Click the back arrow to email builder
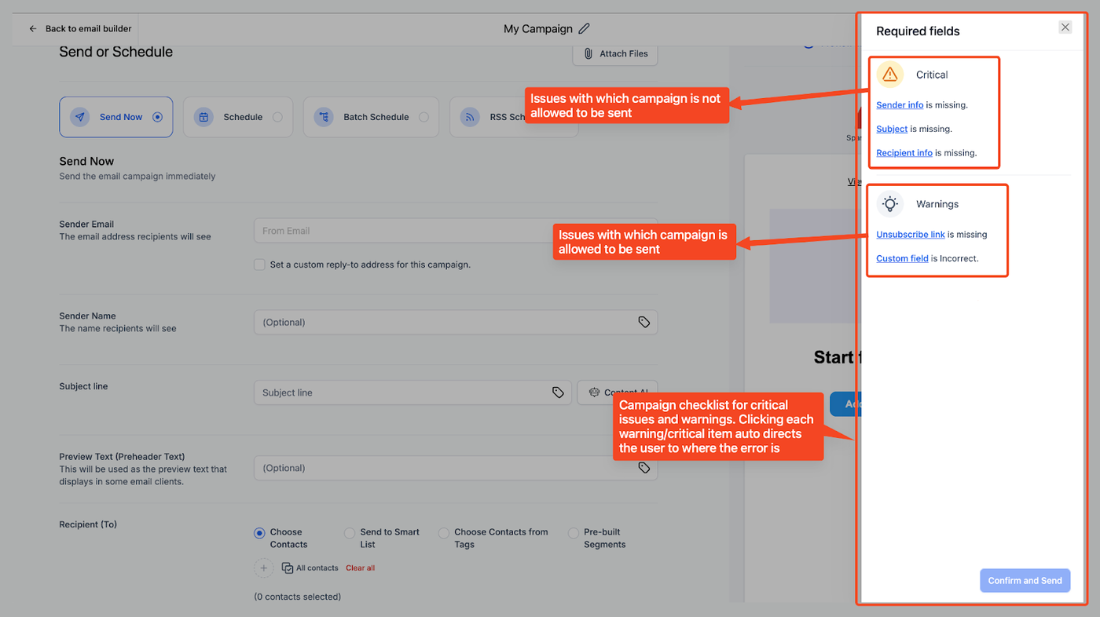The width and height of the screenshot is (1100, 617). point(33,29)
